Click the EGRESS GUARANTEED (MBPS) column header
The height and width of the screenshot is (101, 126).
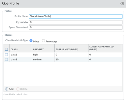(105, 48)
